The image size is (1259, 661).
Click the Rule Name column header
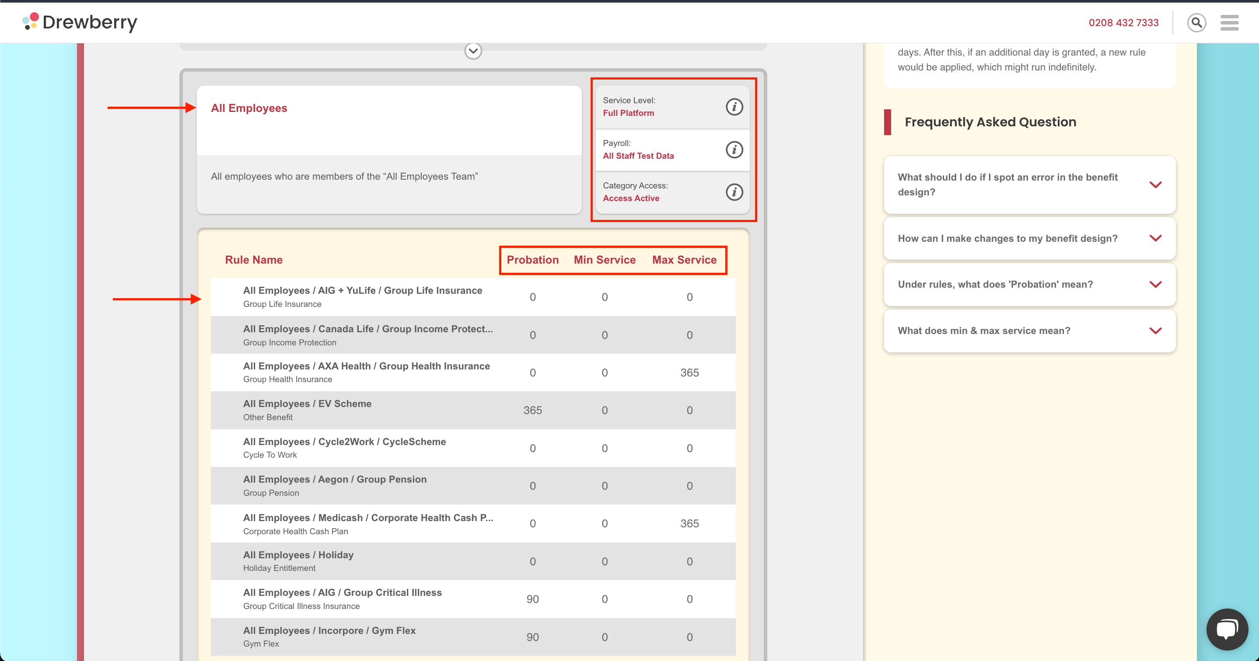pyautogui.click(x=254, y=260)
